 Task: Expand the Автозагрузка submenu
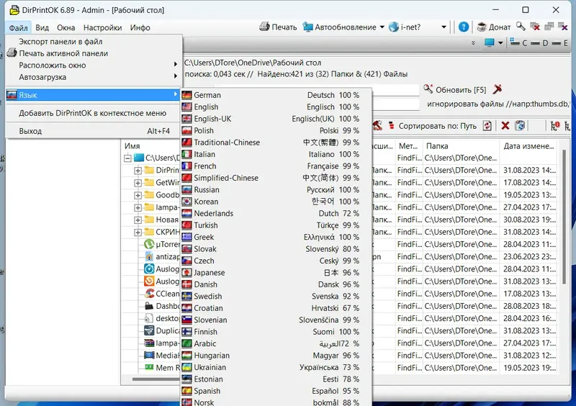(175, 76)
